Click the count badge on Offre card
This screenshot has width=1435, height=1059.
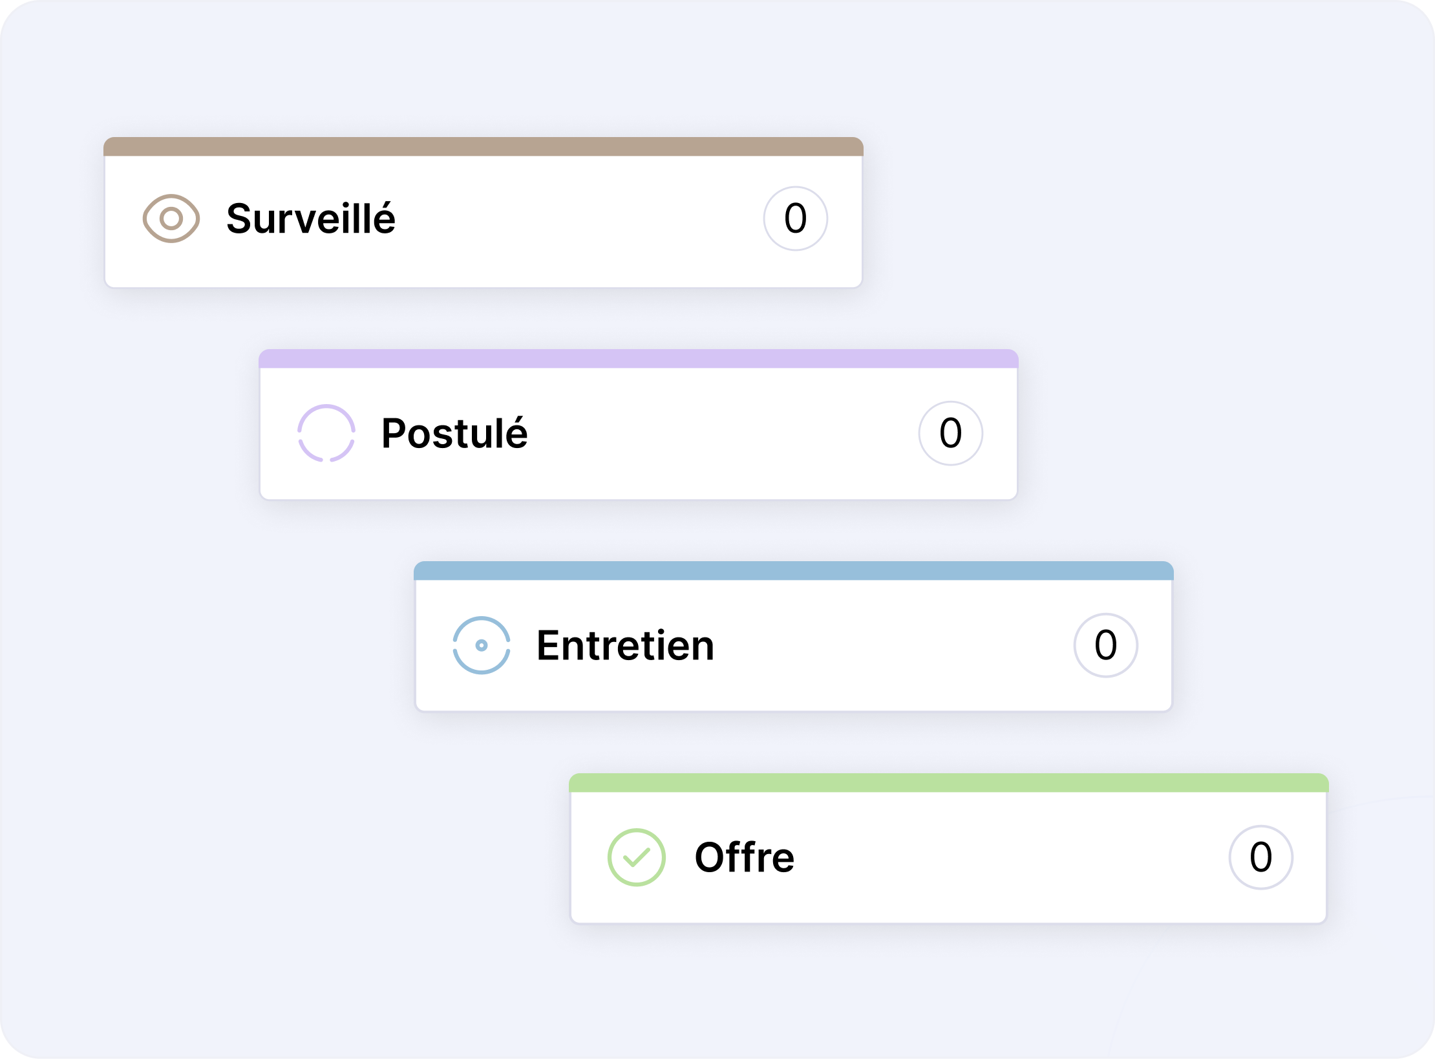coord(1261,857)
